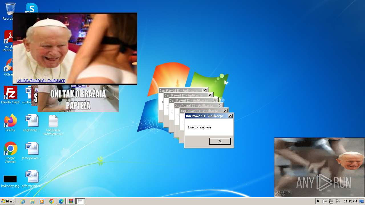Open Chrome from the taskbar
365x205 pixels.
point(52,201)
